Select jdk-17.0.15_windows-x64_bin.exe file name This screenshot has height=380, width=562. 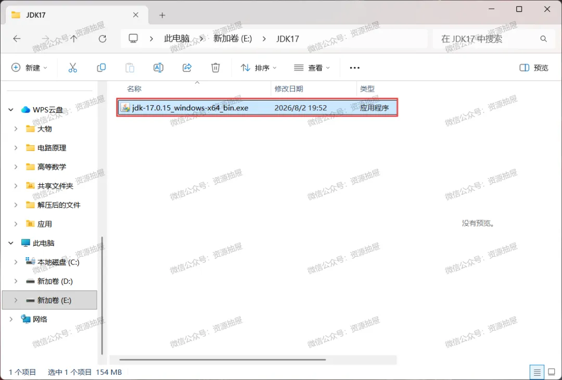(x=190, y=108)
